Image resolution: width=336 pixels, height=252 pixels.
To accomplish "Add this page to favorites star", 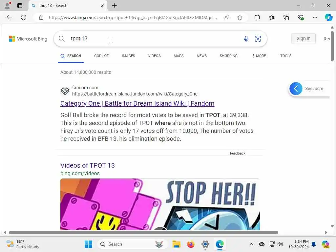I will 240,17.
